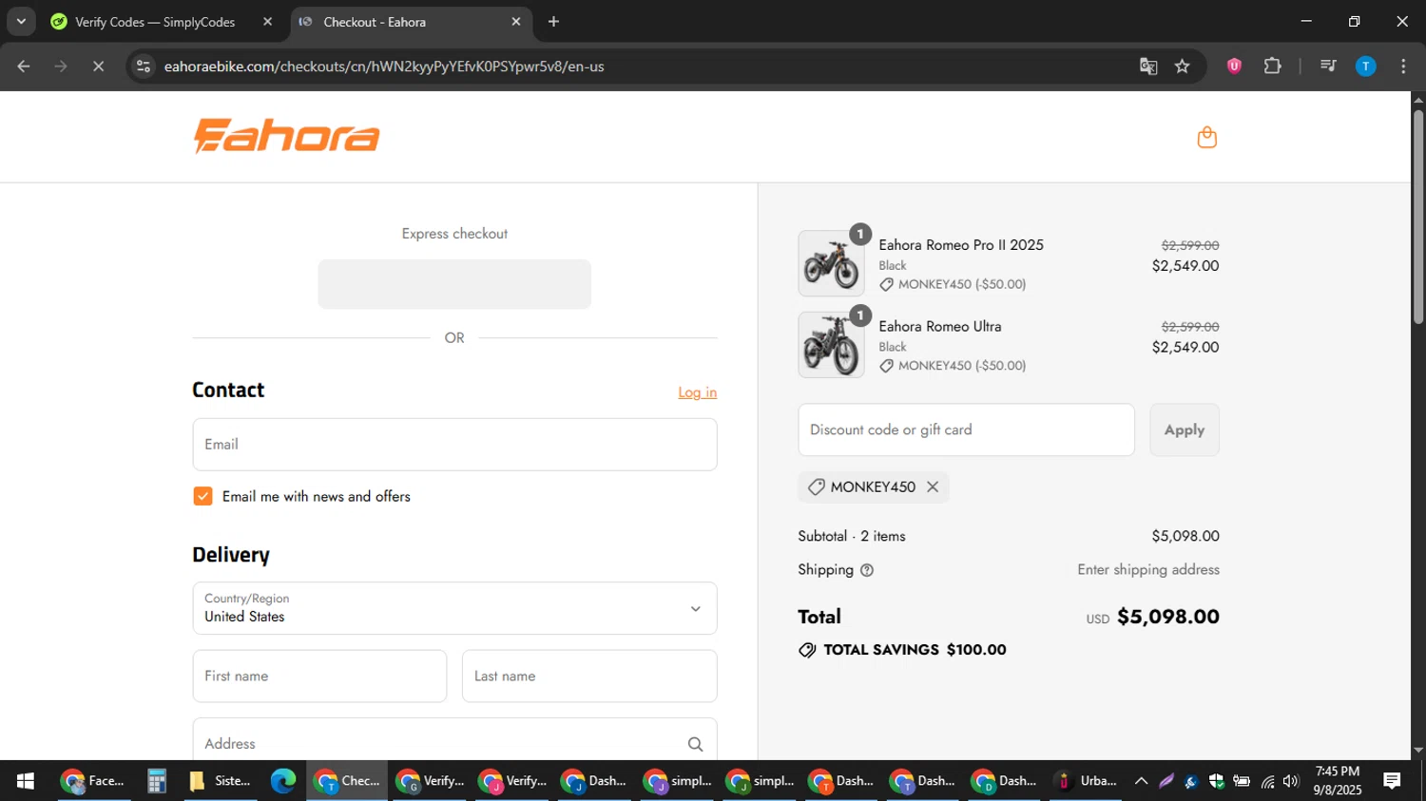This screenshot has width=1426, height=801.
Task: Open the Chrome extensions puzzle icon
Action: pyautogui.click(x=1272, y=67)
